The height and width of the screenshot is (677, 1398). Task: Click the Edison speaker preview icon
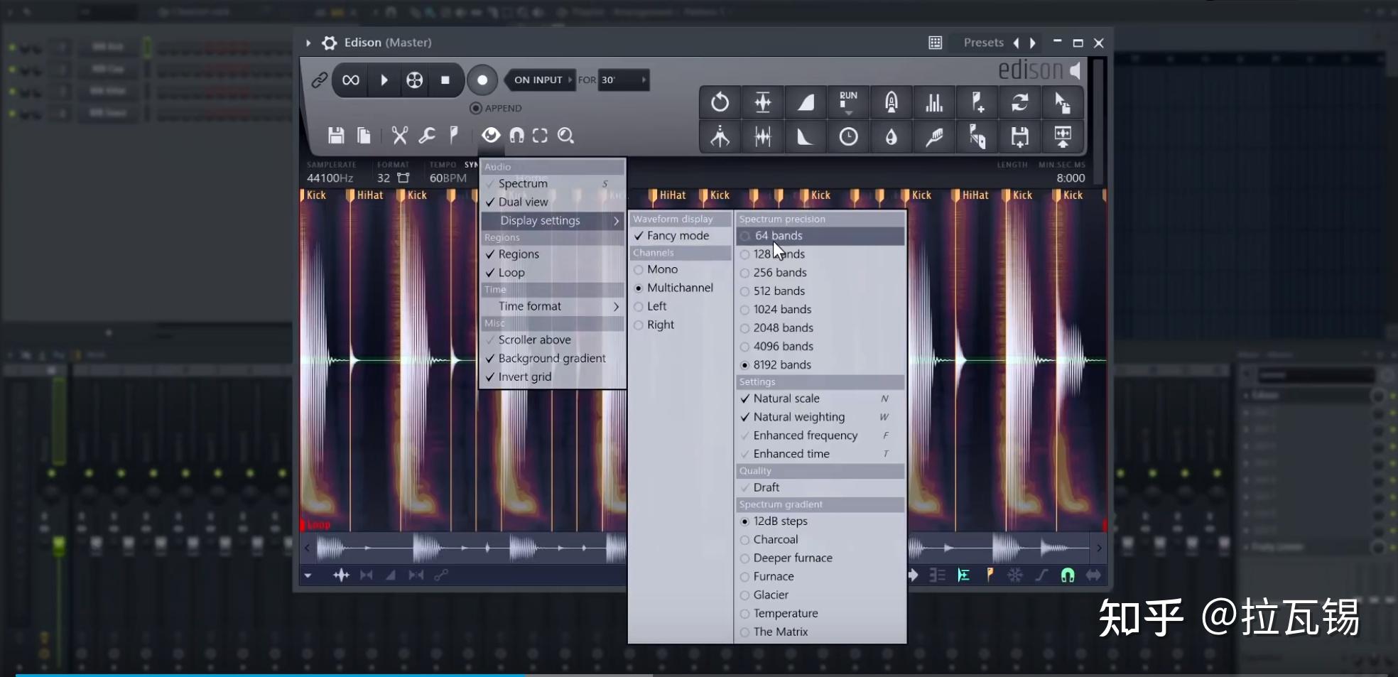pyautogui.click(x=1076, y=70)
